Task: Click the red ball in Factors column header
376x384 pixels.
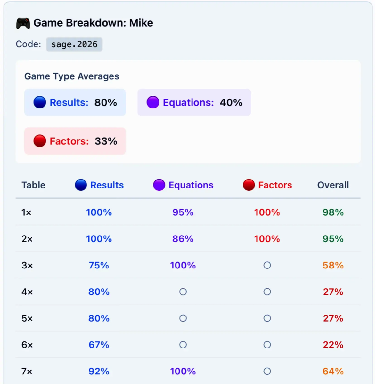Action: 249,185
